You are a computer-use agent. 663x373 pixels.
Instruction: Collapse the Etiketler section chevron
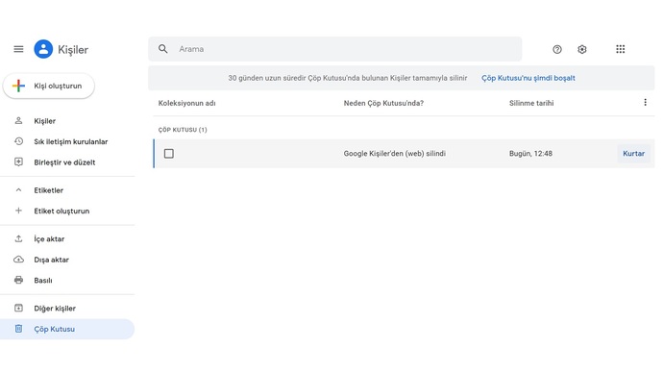coord(18,190)
